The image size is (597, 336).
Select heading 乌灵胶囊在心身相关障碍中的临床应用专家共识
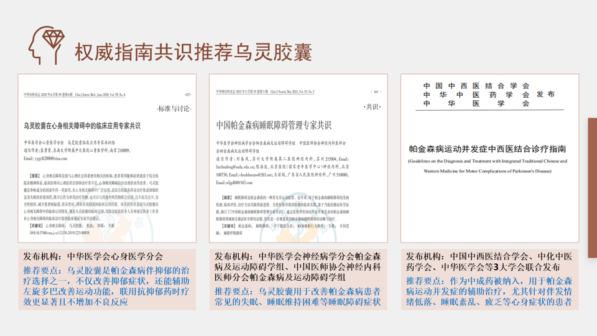(x=82, y=126)
